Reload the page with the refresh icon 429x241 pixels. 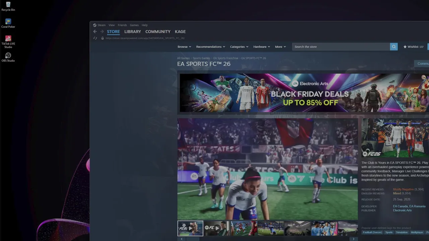click(x=95, y=38)
